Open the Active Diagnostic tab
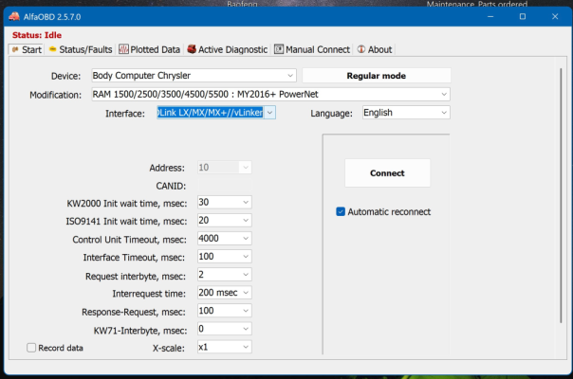Image resolution: width=573 pixels, height=379 pixels. click(x=228, y=49)
